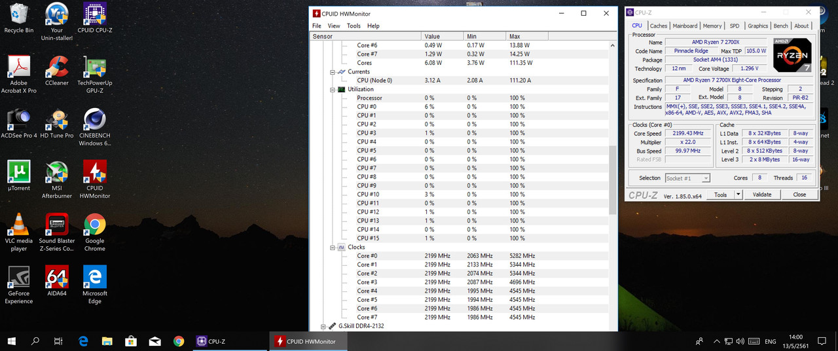Screen dimensions: 838x351
Task: Launch Google Chrome desktop shortcut
Action: pos(95,232)
